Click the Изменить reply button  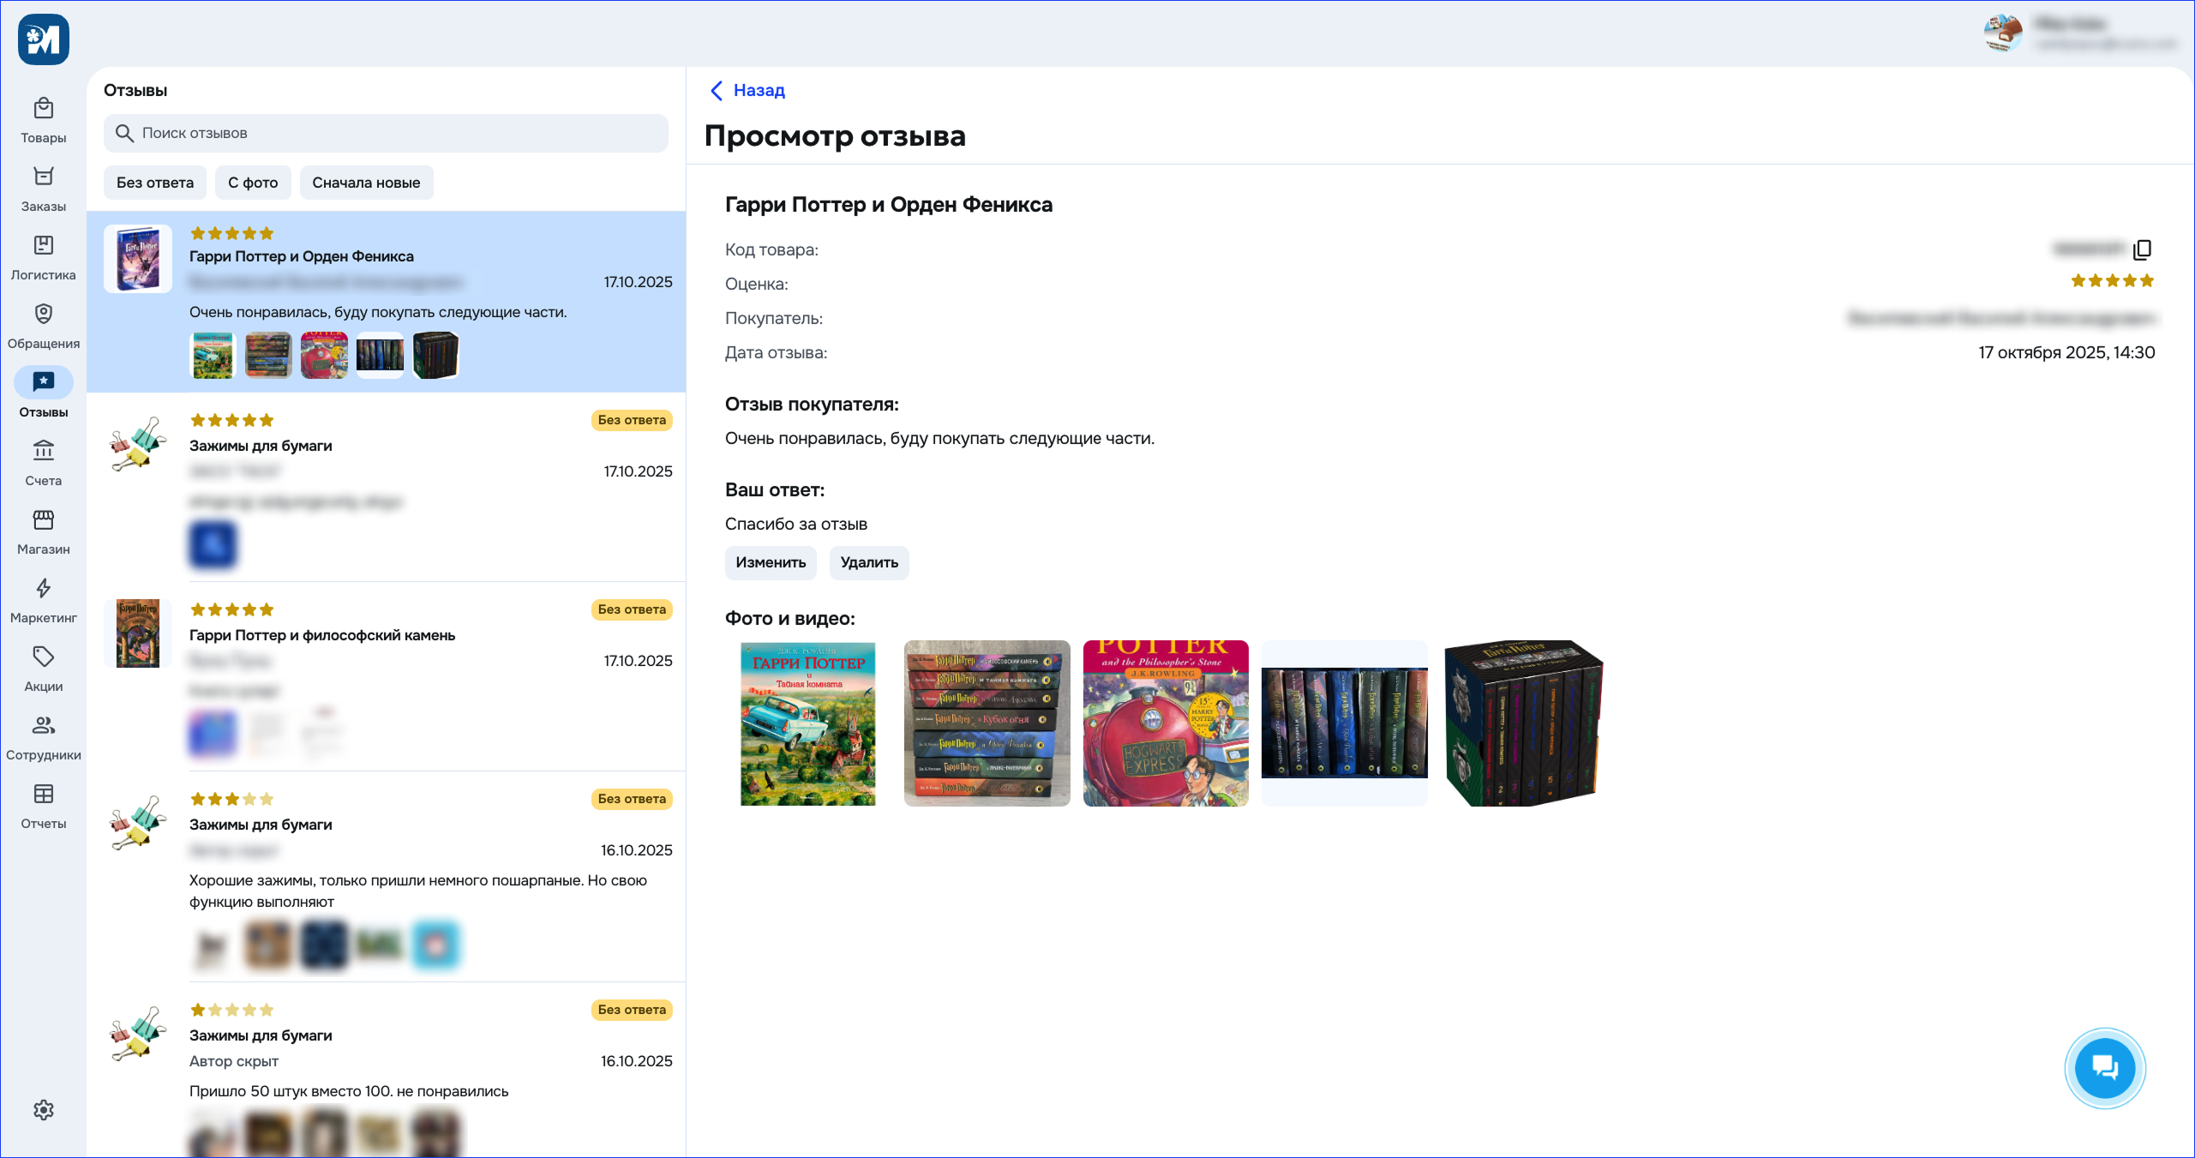(x=771, y=563)
